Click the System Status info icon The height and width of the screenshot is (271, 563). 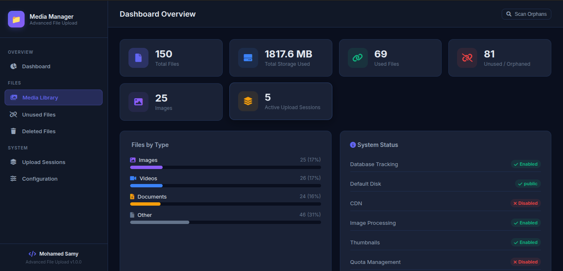pos(353,145)
